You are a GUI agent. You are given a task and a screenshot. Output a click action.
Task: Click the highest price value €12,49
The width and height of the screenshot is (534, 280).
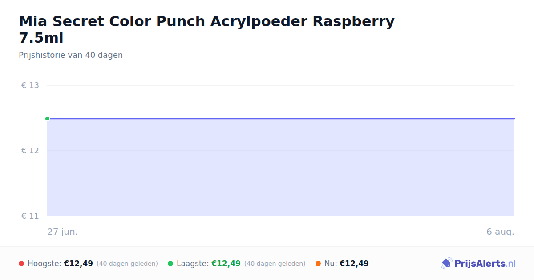pos(78,264)
